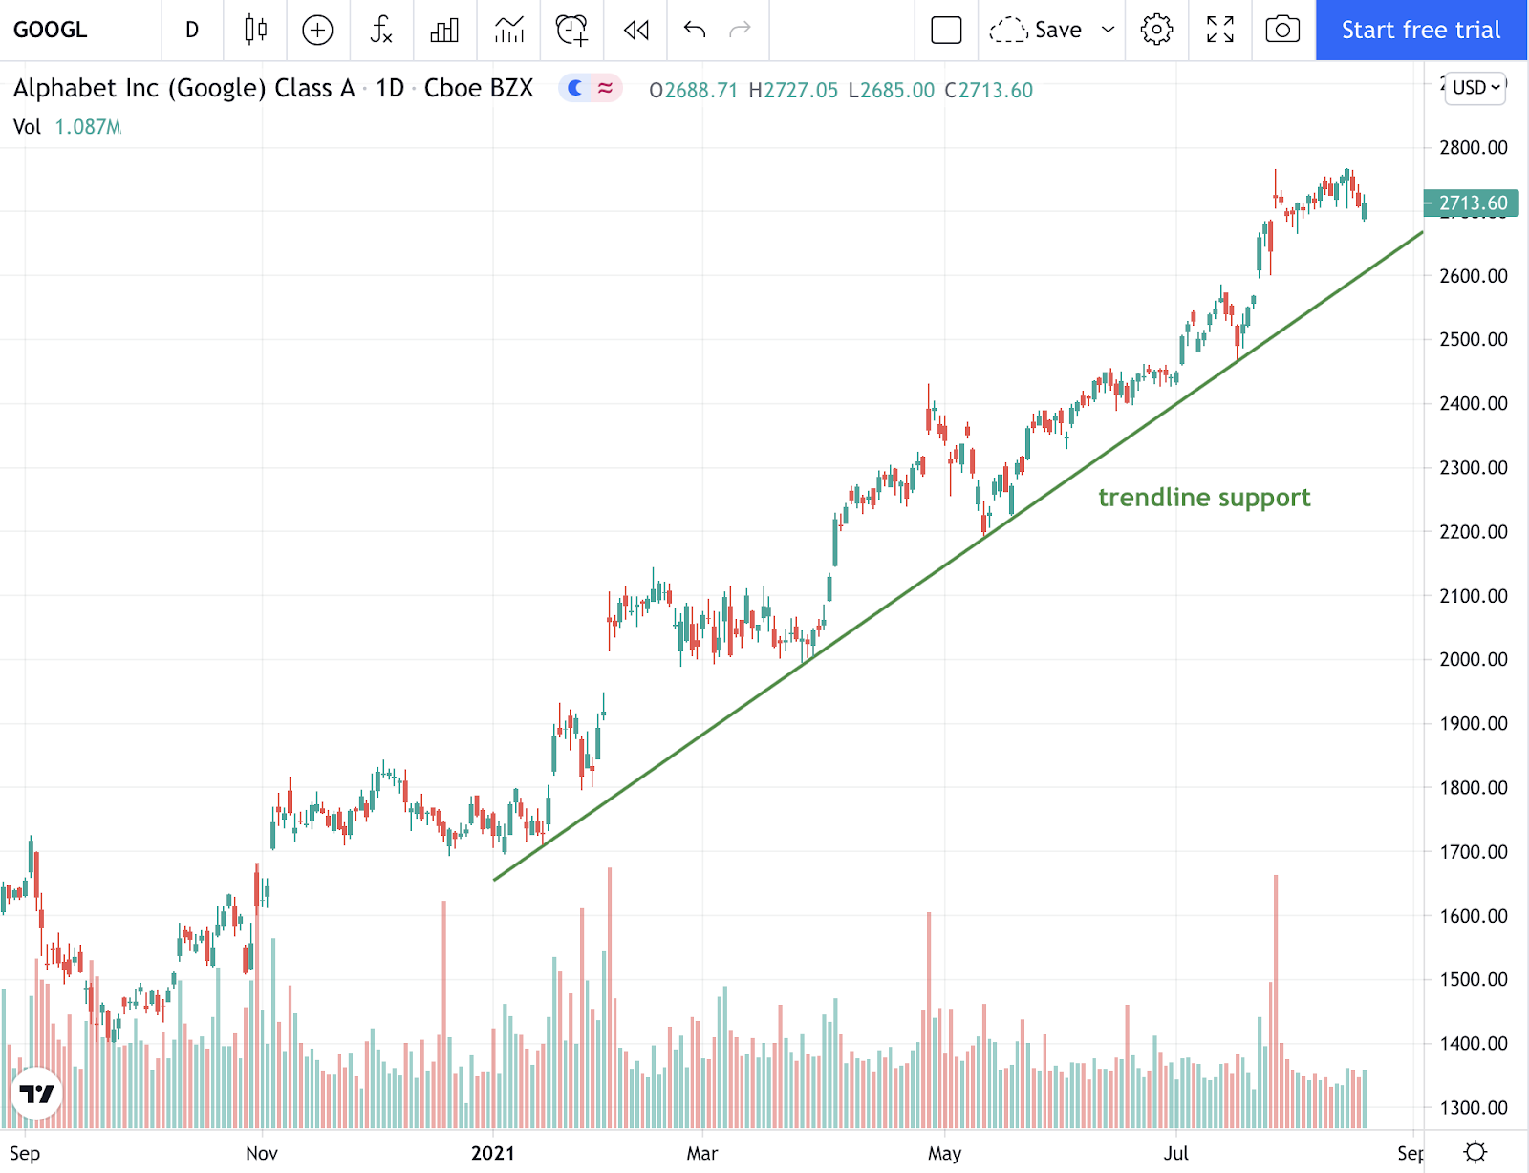The image size is (1529, 1173).
Task: Open the USD currency dropdown
Action: [1475, 88]
